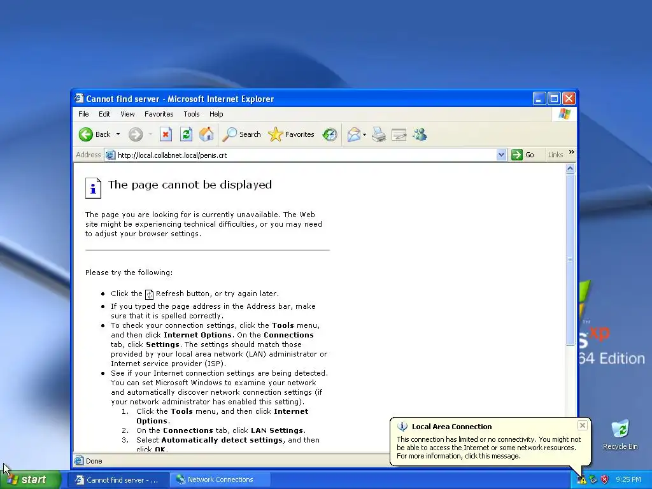
Task: Click the page icon in address bar
Action: (x=110, y=155)
